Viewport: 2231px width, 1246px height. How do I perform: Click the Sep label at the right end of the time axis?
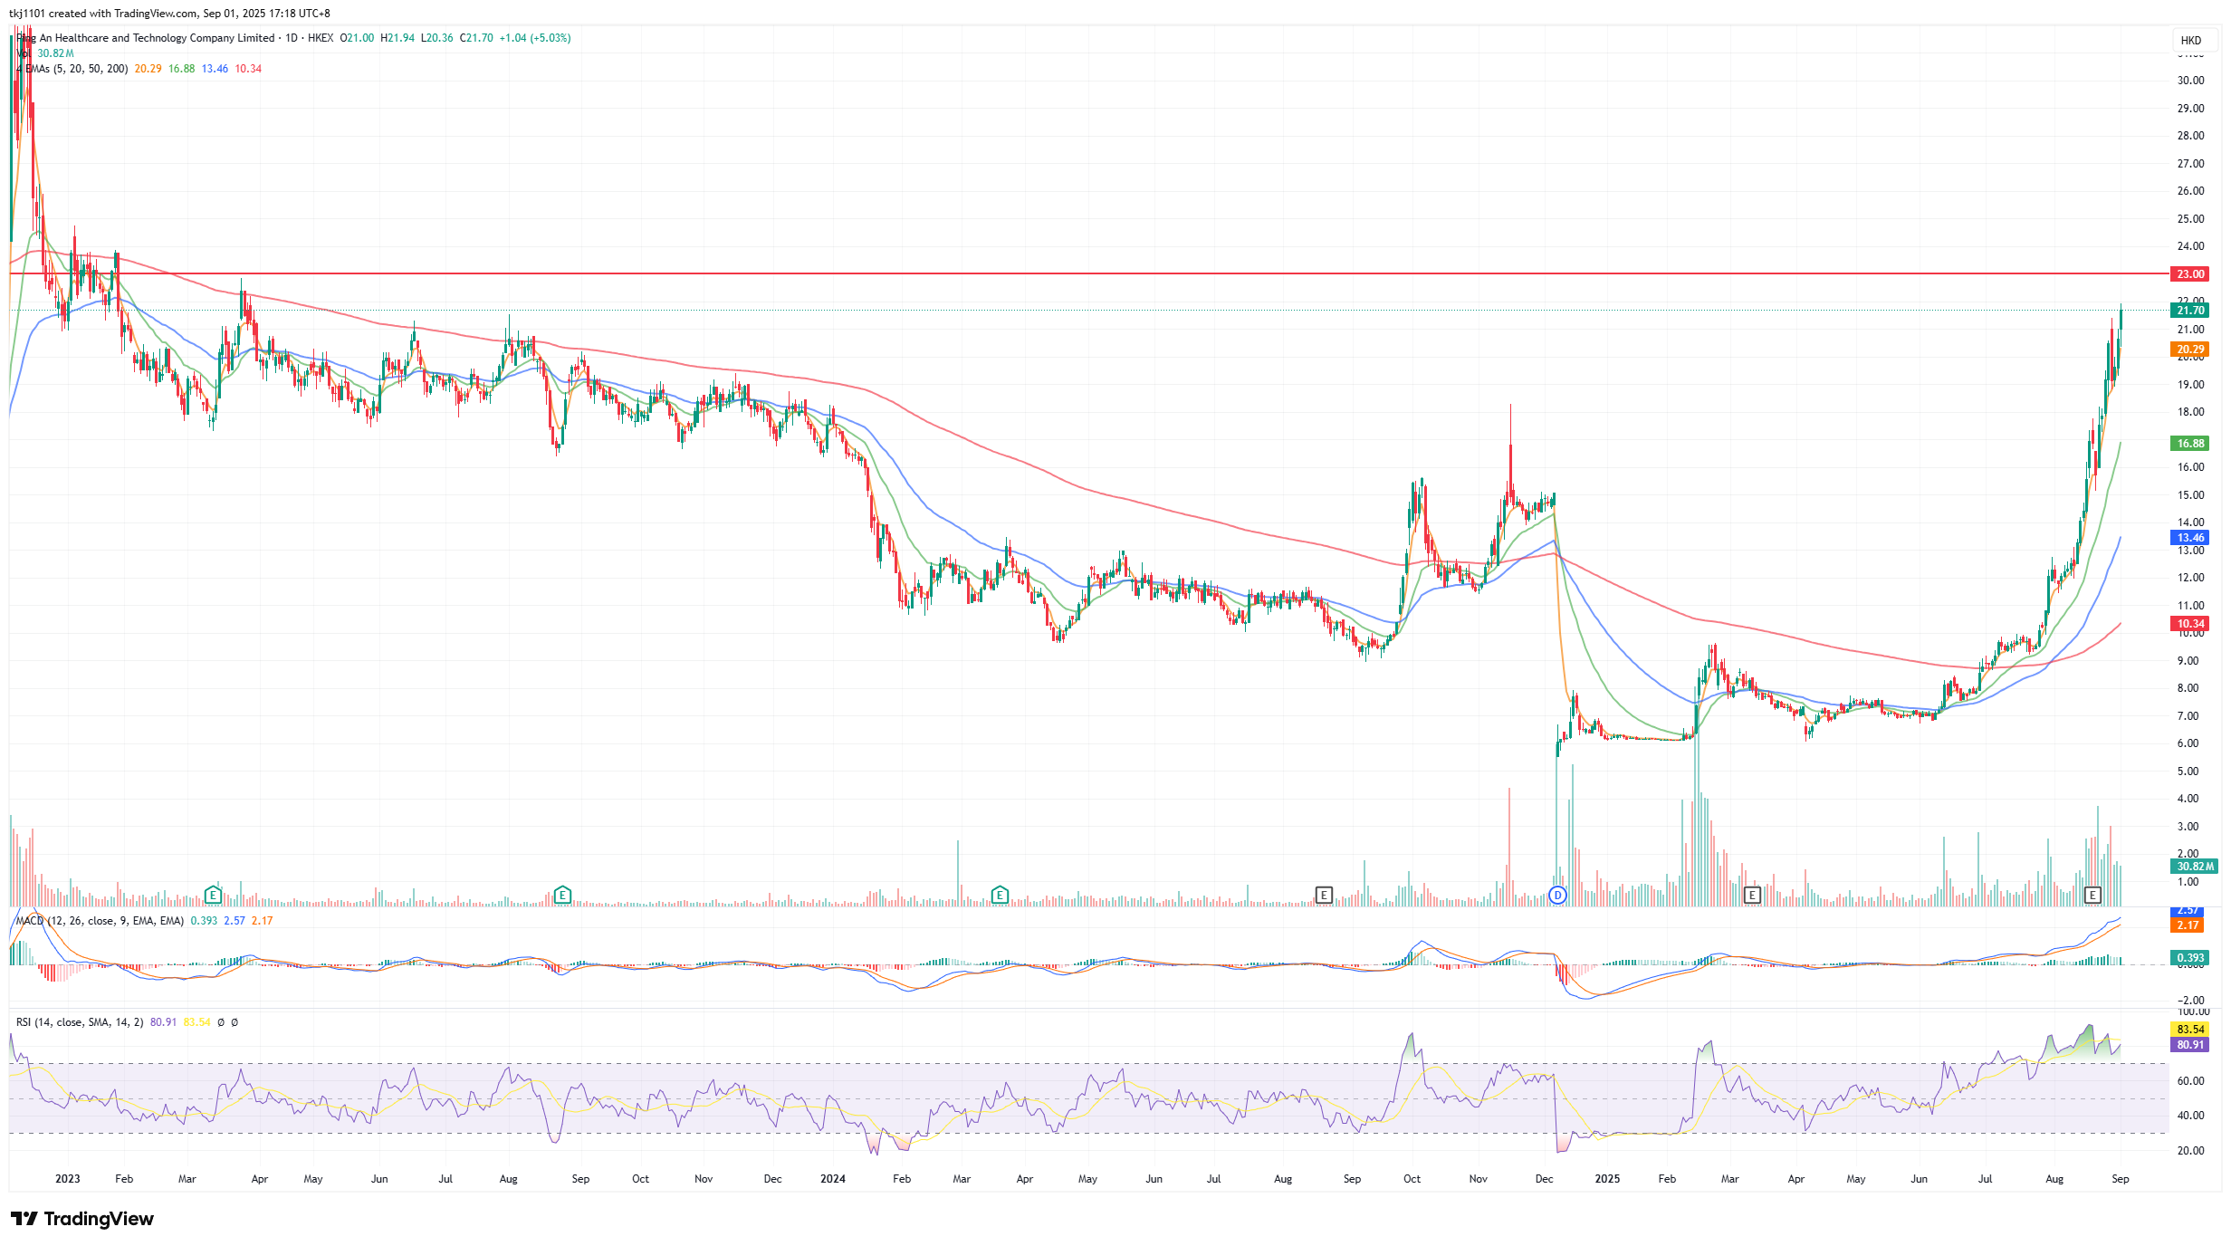(x=2121, y=1179)
